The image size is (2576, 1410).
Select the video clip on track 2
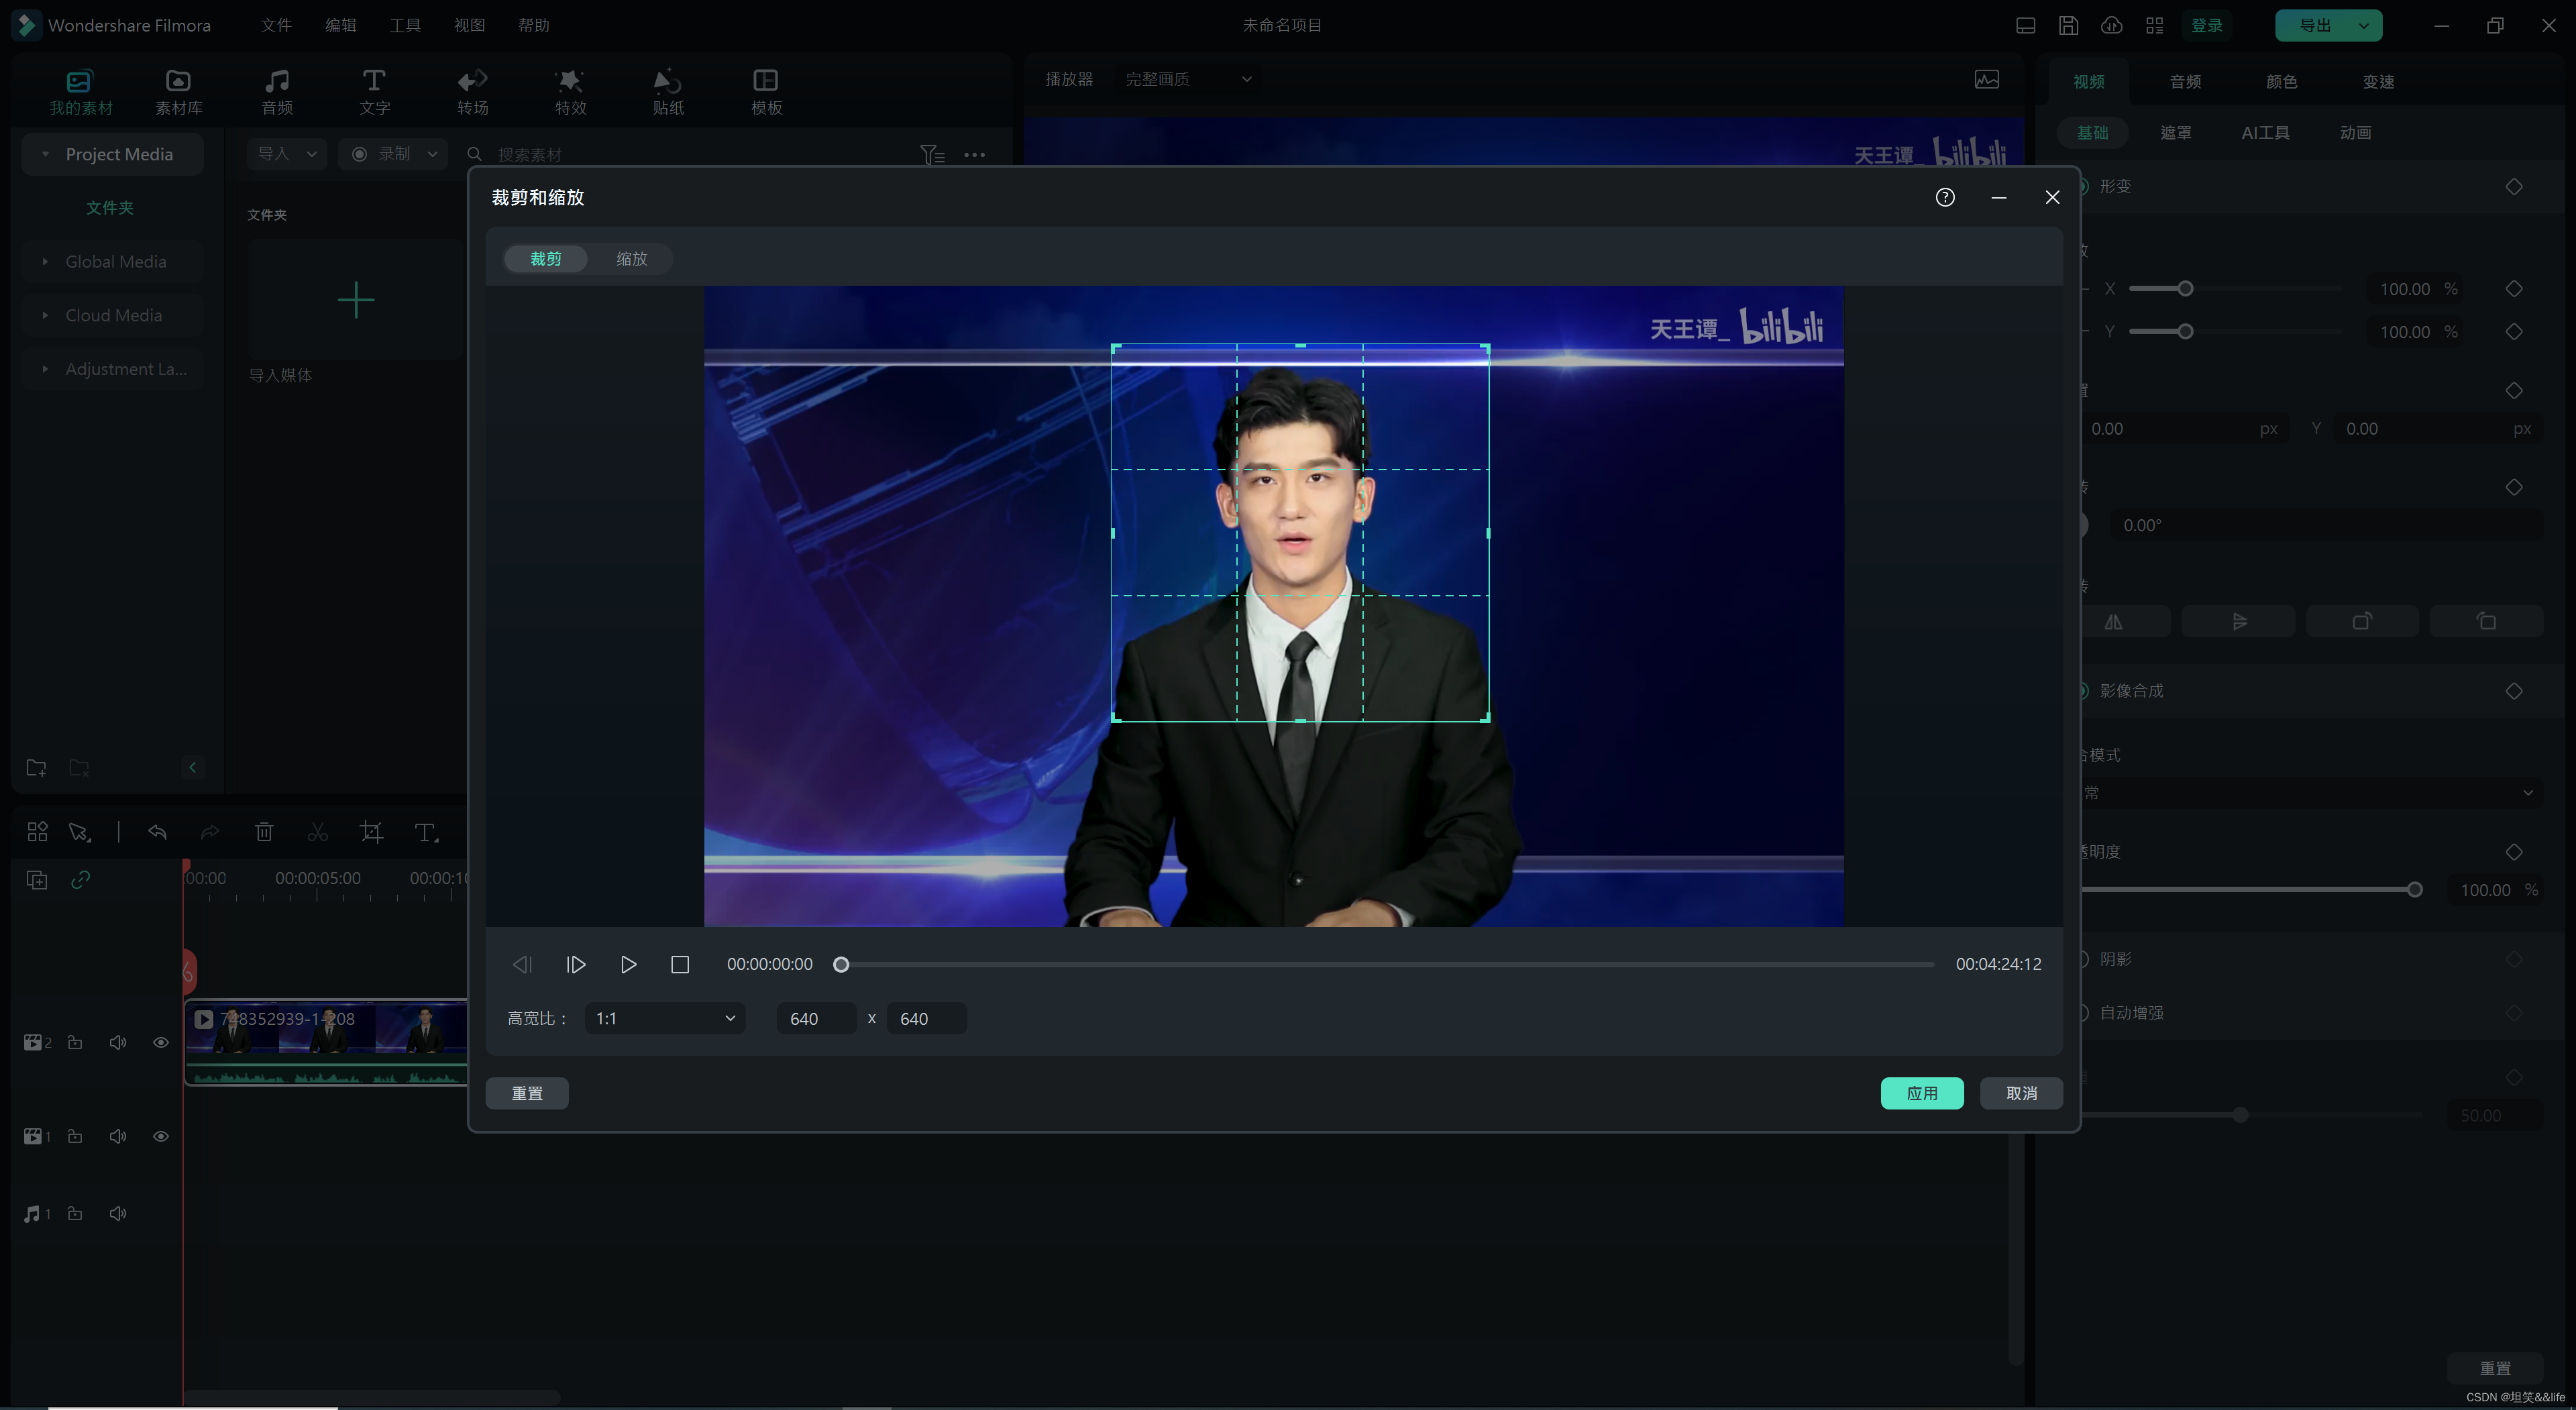(x=326, y=1042)
